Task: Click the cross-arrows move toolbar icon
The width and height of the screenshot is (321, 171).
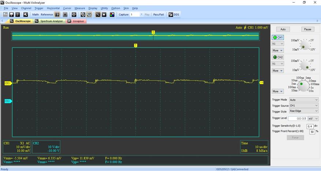Action: pyautogui.click(x=74, y=15)
